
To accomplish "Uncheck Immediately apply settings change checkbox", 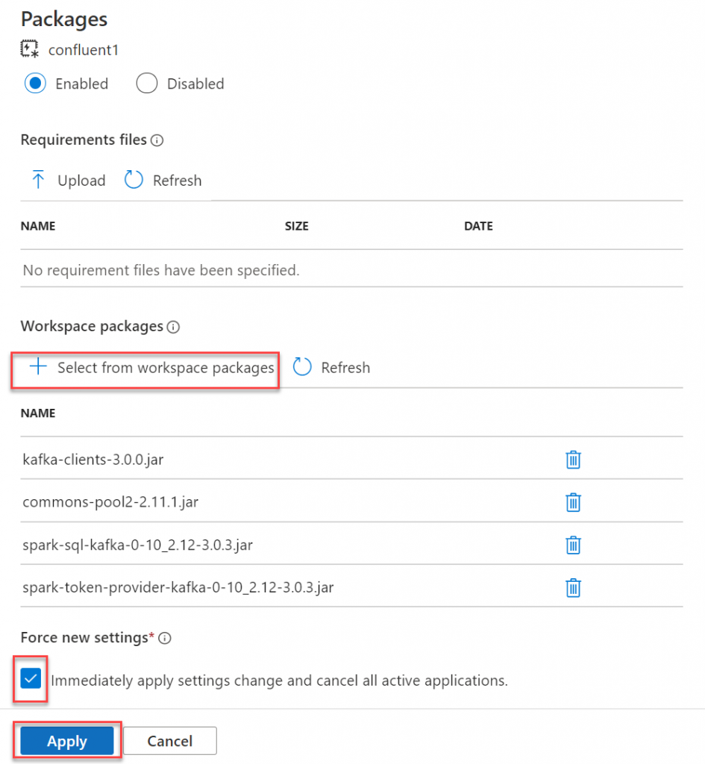I will 30,680.
